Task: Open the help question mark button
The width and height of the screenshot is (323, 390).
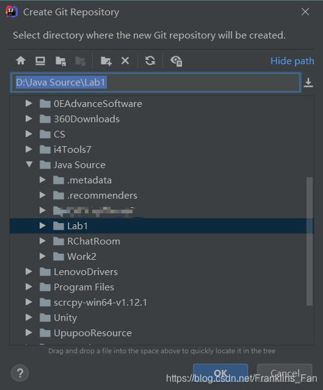Action: coord(20,373)
